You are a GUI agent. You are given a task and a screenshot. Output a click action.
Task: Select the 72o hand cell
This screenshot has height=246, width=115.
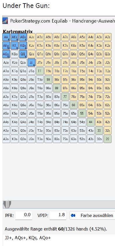[x=65, y=139]
